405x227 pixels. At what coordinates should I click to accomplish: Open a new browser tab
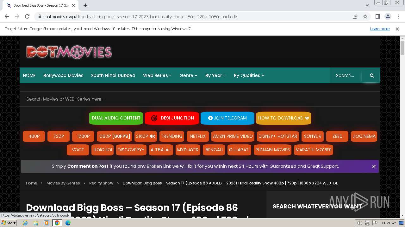click(85, 5)
